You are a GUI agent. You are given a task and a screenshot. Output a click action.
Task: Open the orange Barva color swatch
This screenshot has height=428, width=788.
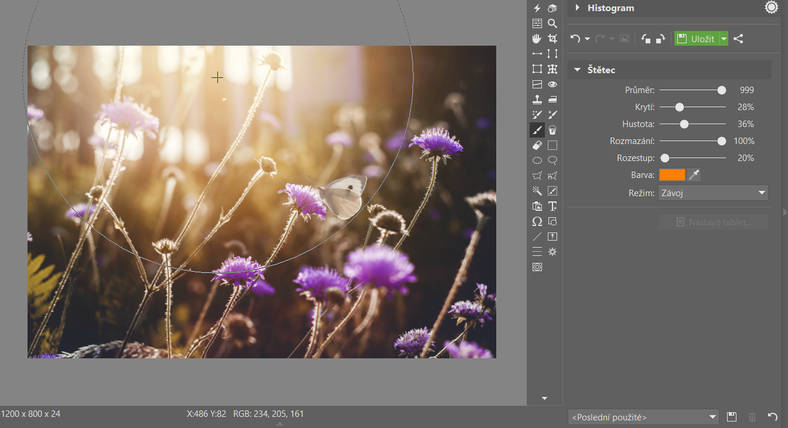coord(671,175)
